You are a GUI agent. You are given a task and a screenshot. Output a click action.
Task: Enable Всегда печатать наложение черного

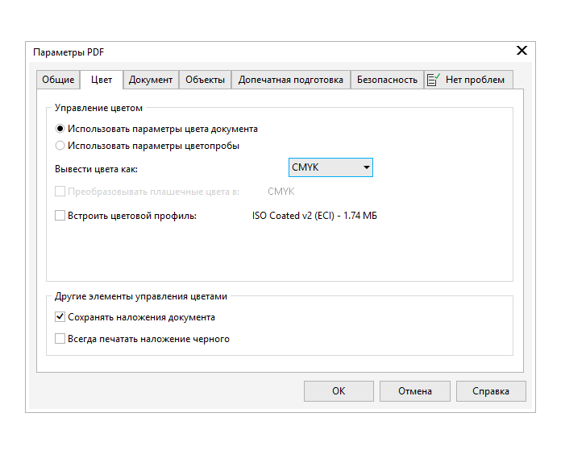(60, 339)
